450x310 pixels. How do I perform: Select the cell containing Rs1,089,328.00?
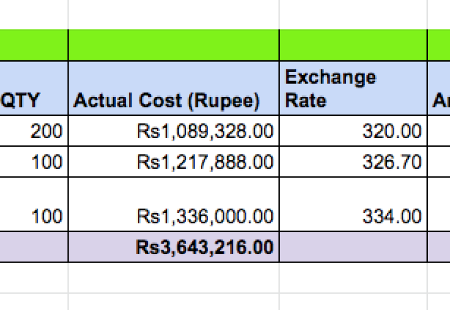coord(173,131)
